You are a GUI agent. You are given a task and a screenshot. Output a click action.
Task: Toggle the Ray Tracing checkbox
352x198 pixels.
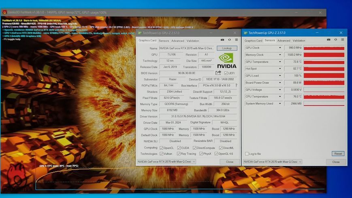pyautogui.click(x=179, y=154)
